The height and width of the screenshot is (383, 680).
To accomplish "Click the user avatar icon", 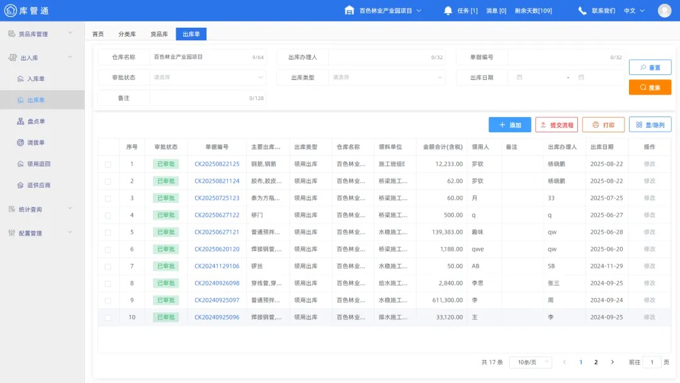I will (664, 9).
